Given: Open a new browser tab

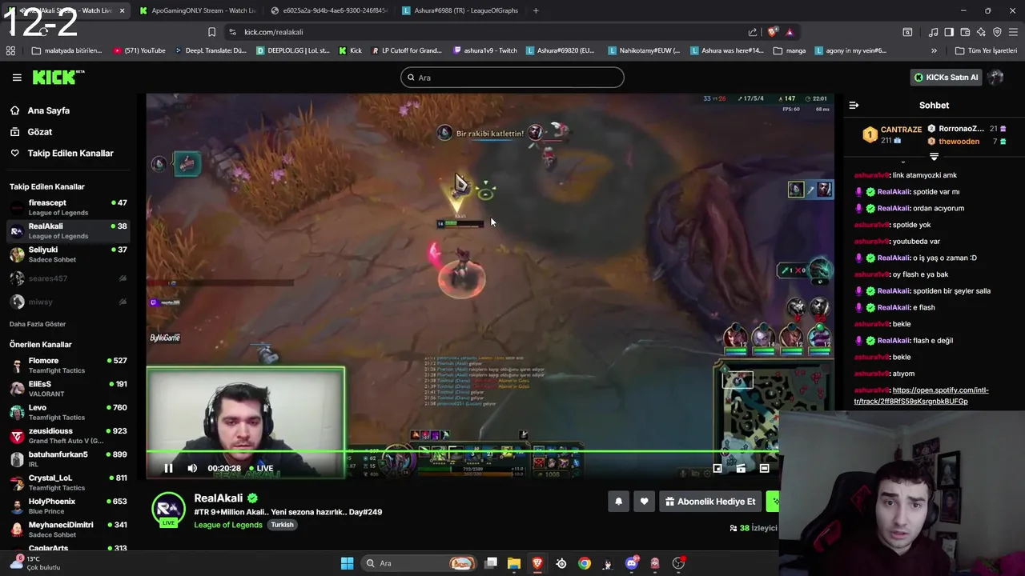Looking at the screenshot, I should coord(536,10).
